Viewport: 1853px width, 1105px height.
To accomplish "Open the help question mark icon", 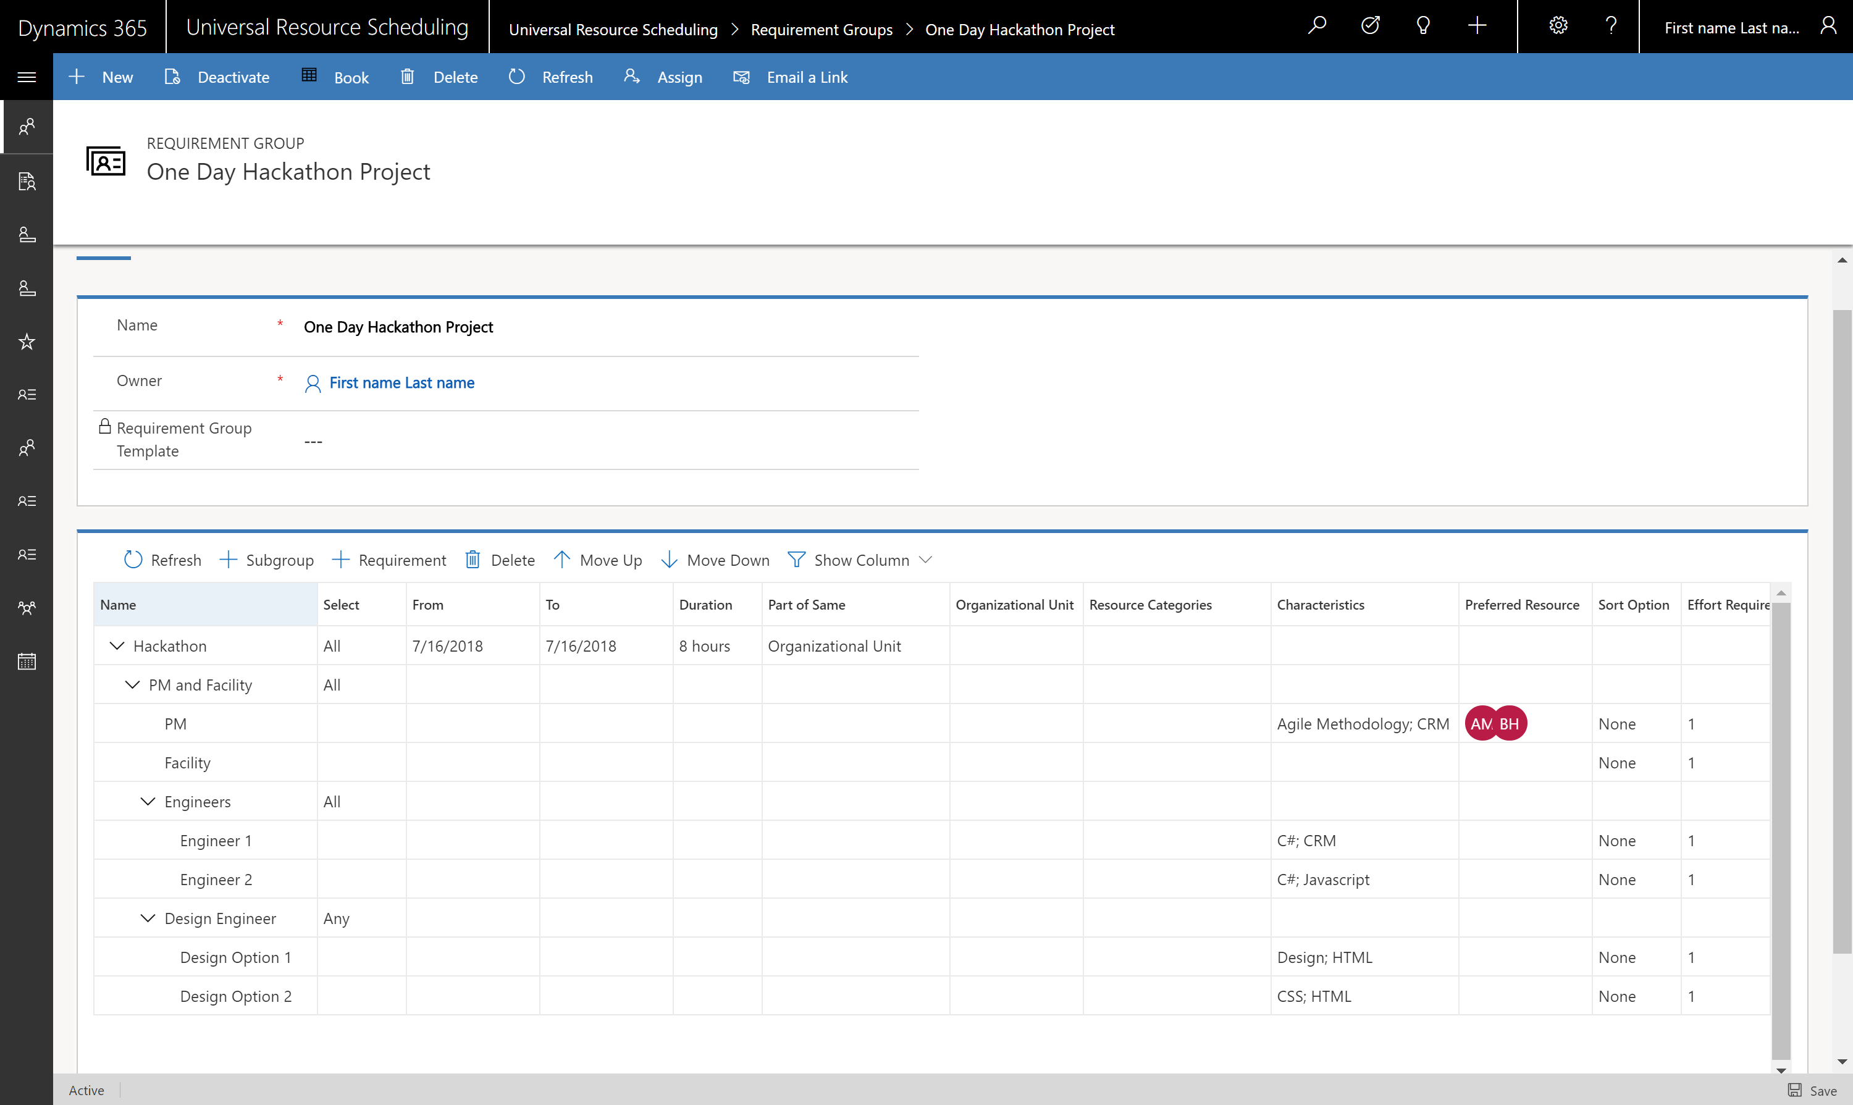I will click(x=1611, y=27).
